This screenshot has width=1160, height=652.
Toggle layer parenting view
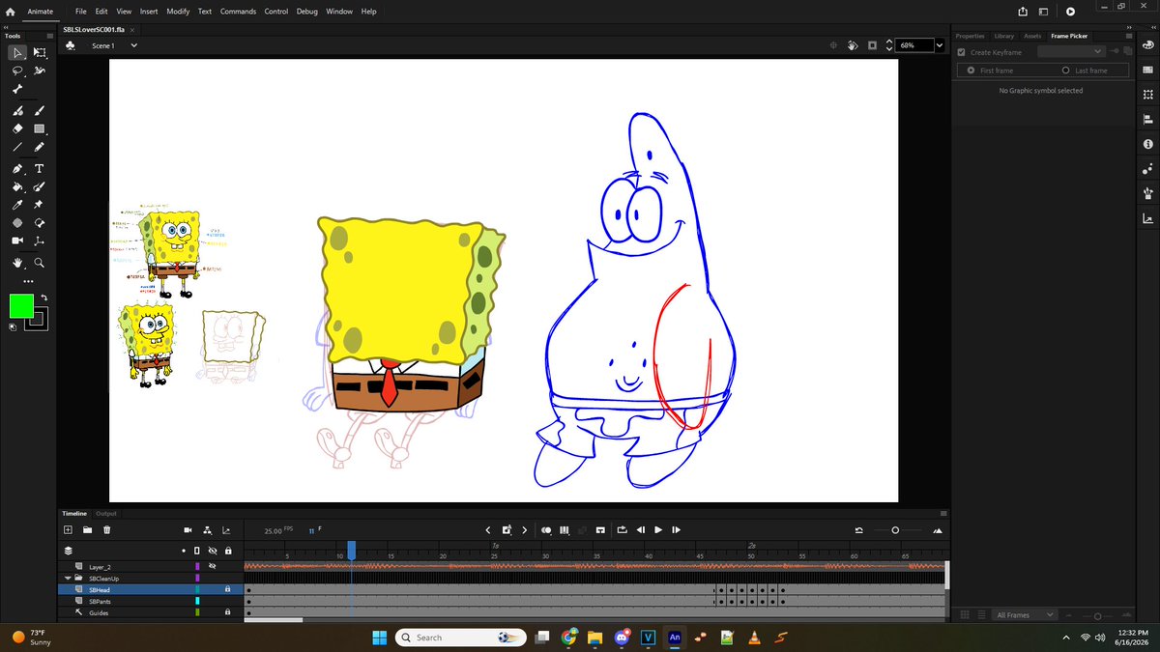(207, 529)
